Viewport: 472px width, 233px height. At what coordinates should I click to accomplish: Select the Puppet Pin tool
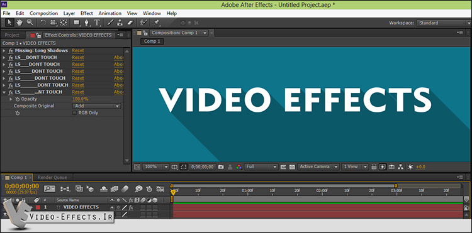tap(157, 23)
